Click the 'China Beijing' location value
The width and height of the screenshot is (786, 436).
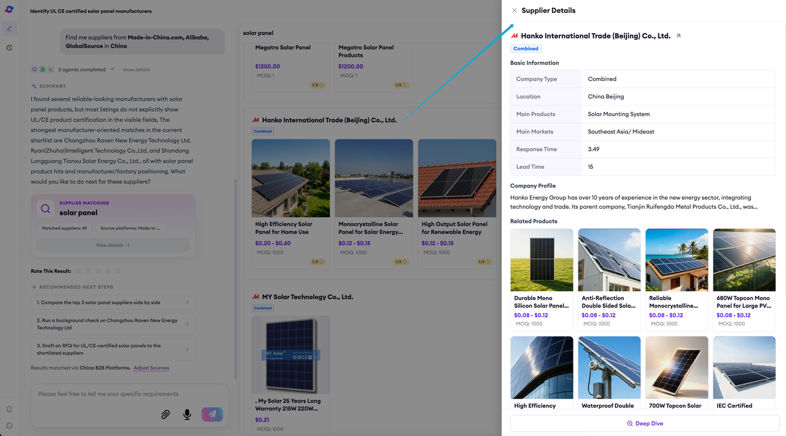(x=606, y=96)
